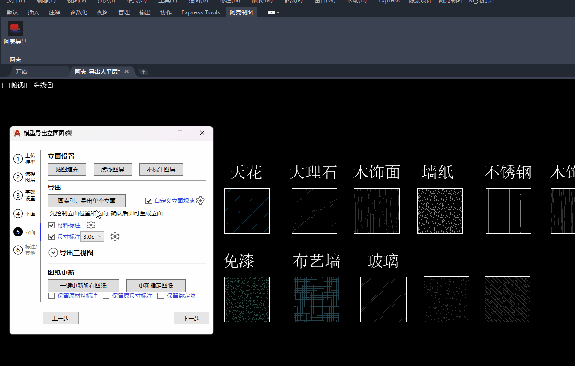
Task: Click the 一键更新所有图纸 button
Action: 84,285
